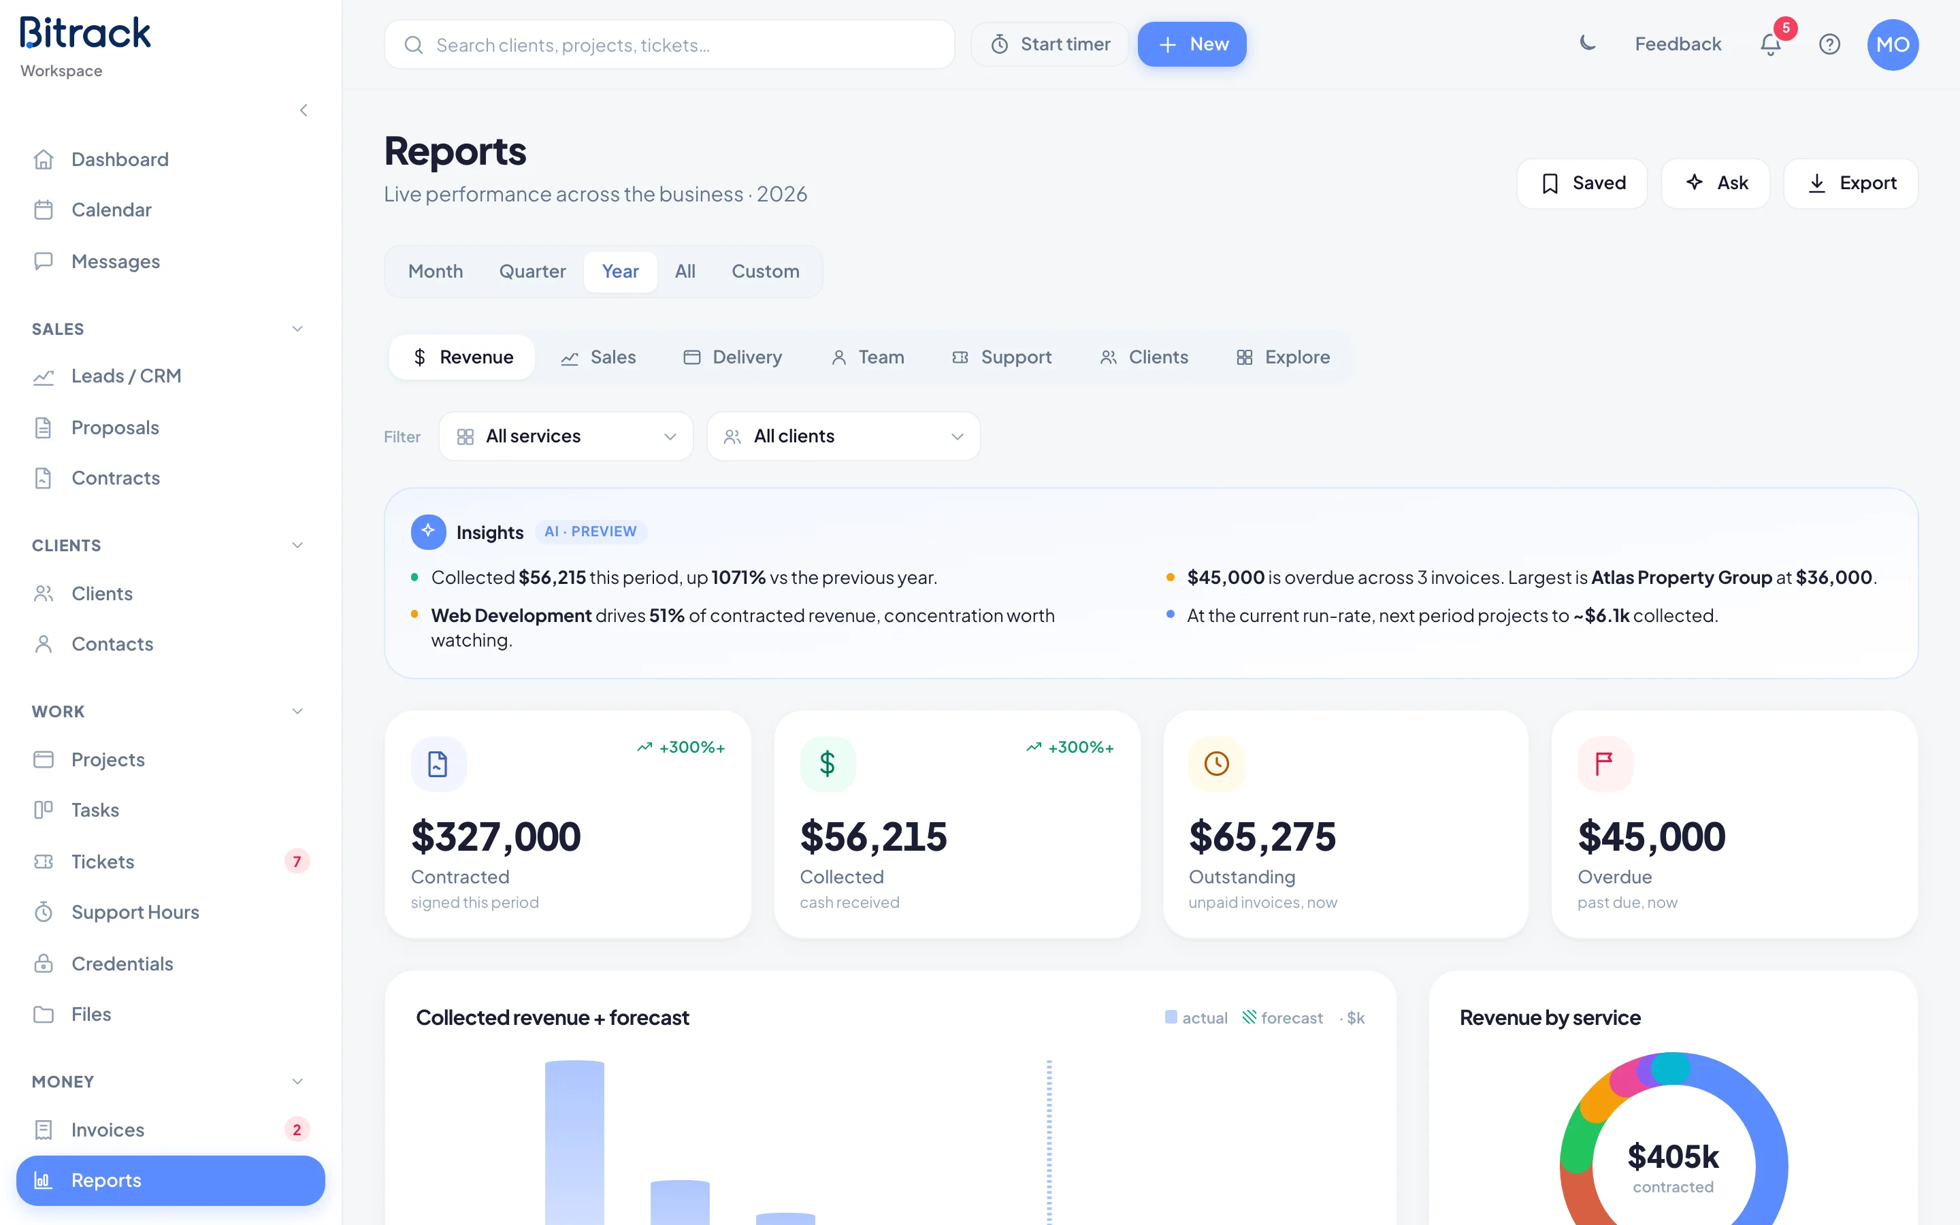Viewport: 1960px width, 1225px height.
Task: Open the notifications bell
Action: pyautogui.click(x=1771, y=44)
